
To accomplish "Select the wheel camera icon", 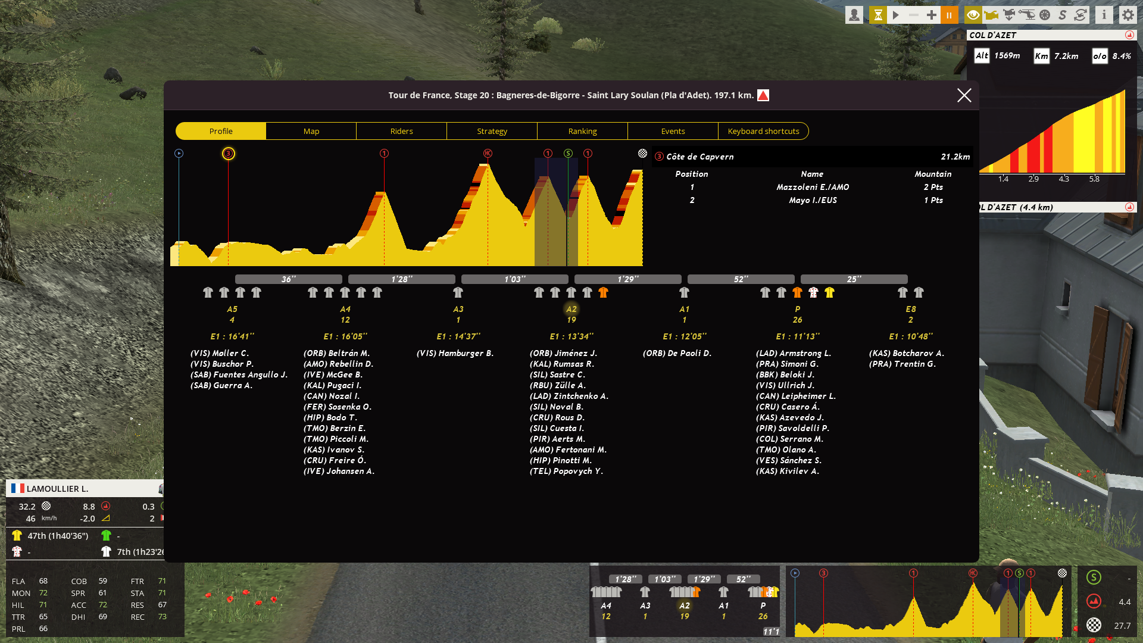I will [x=1045, y=15].
